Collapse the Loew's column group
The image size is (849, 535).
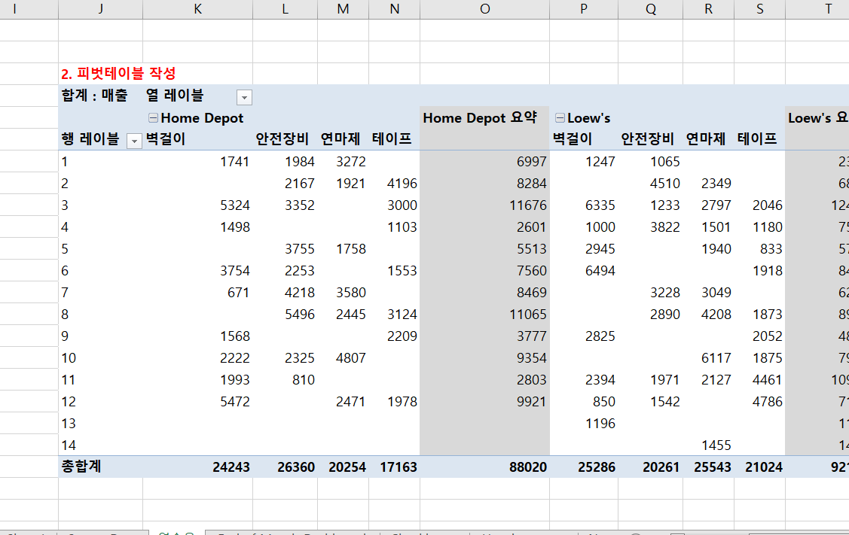pos(560,118)
